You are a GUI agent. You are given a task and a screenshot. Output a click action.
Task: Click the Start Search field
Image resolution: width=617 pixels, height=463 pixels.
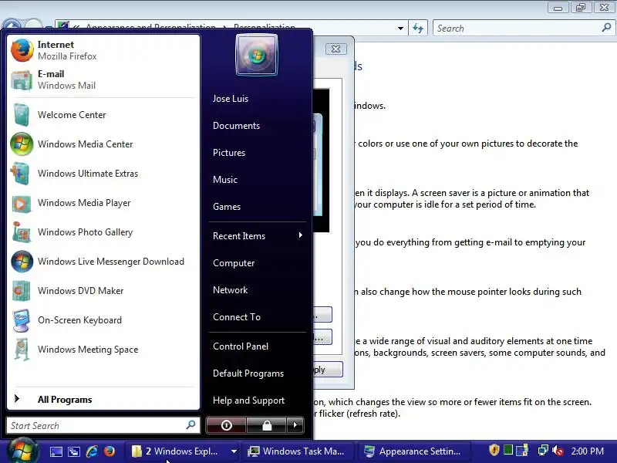coord(103,425)
